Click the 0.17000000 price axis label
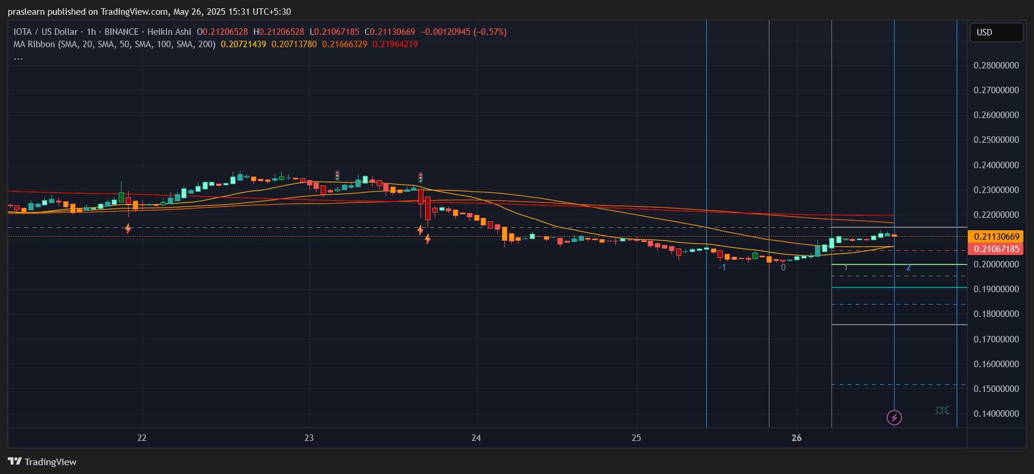The width and height of the screenshot is (1034, 474). coord(996,339)
